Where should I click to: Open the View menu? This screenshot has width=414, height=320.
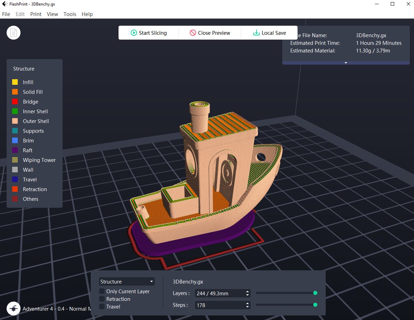pos(52,14)
